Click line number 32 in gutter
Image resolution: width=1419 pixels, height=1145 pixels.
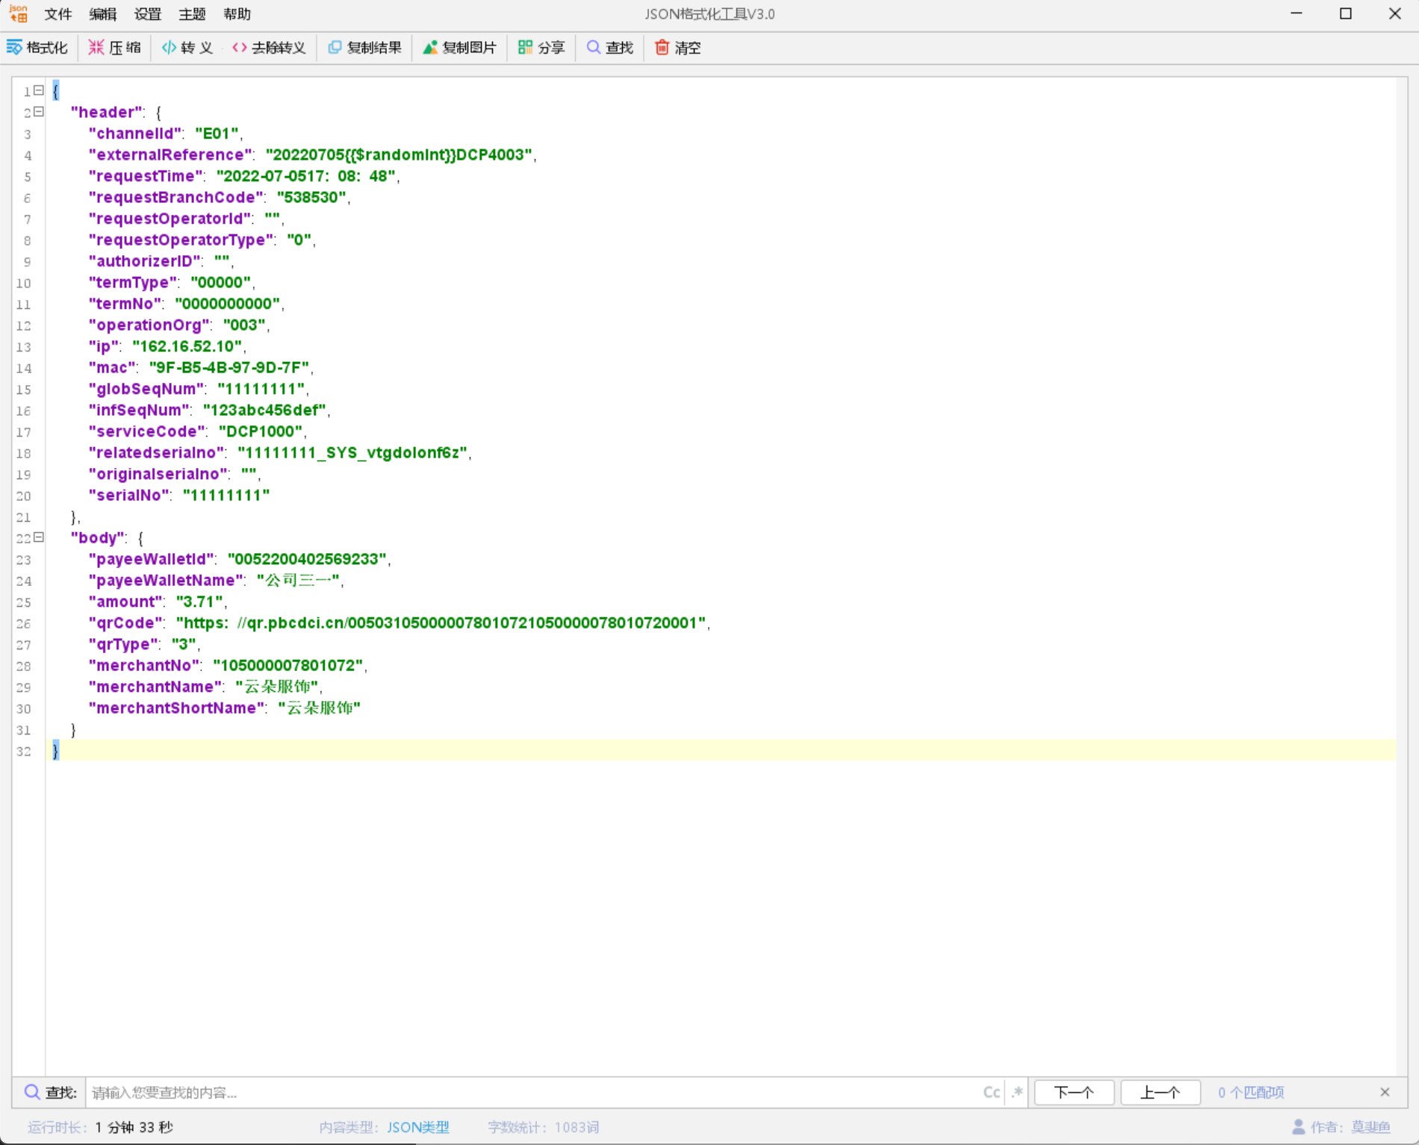click(x=24, y=751)
